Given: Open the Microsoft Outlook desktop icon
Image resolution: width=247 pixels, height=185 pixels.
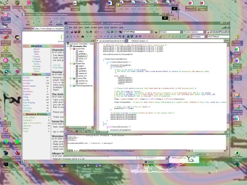Looking at the screenshot, I should click(6, 133).
